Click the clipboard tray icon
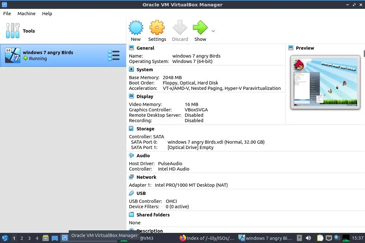The width and height of the screenshot is (365, 243). tap(320, 238)
